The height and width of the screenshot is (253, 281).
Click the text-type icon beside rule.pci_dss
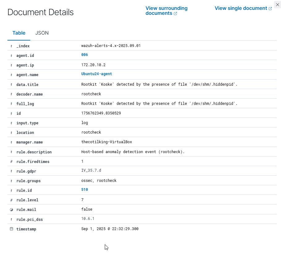click(x=11, y=219)
